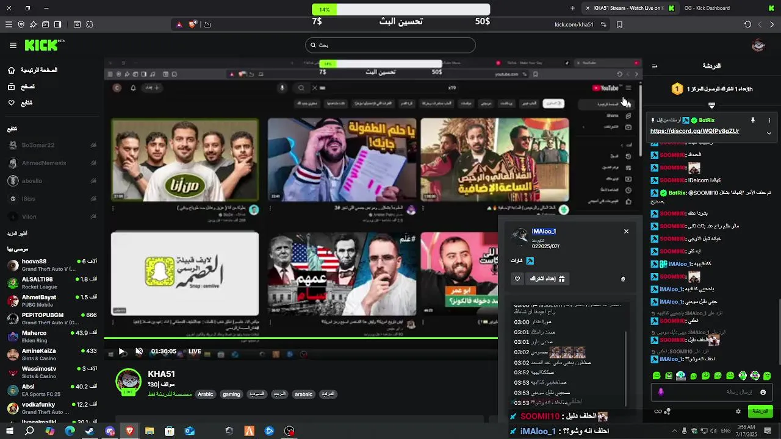781x439 pixels.
Task: Expand the gift leaderboard arrow below header
Action: pos(711,105)
